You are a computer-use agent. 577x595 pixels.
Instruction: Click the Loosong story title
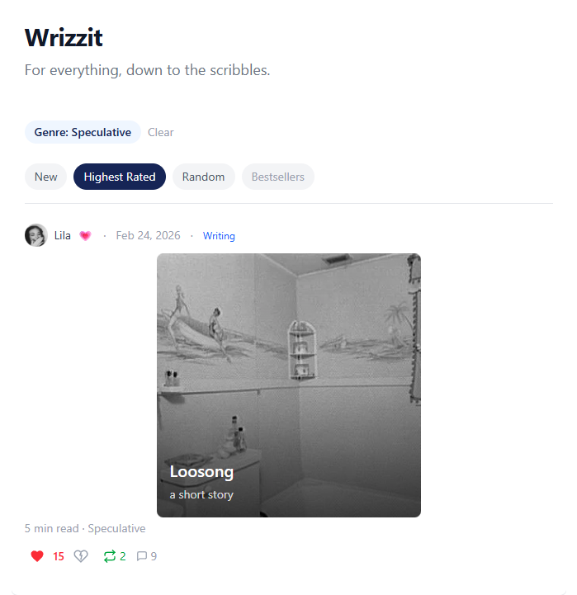pos(201,472)
